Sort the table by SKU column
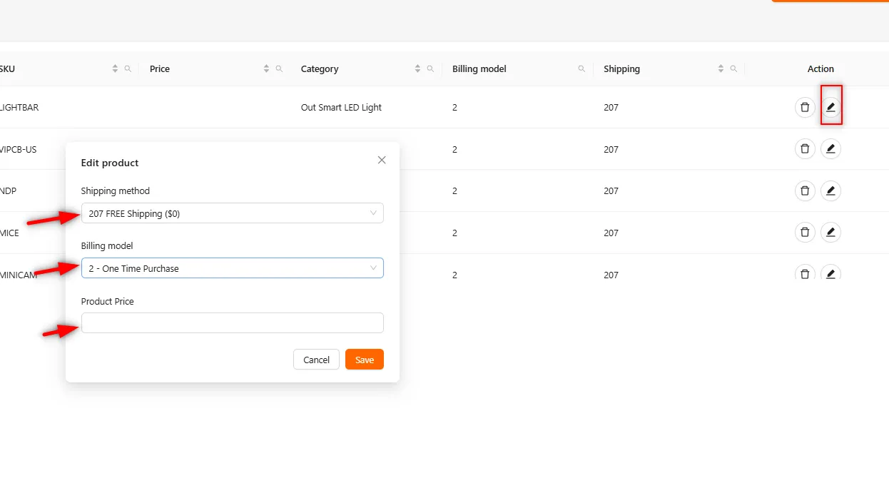This screenshot has width=889, height=488. [115, 68]
